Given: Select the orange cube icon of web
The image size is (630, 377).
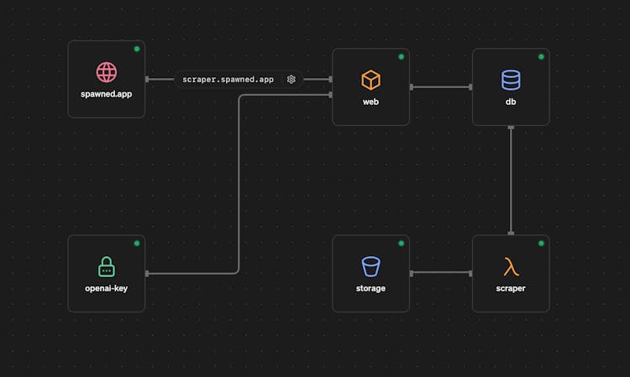Looking at the screenshot, I should [370, 80].
